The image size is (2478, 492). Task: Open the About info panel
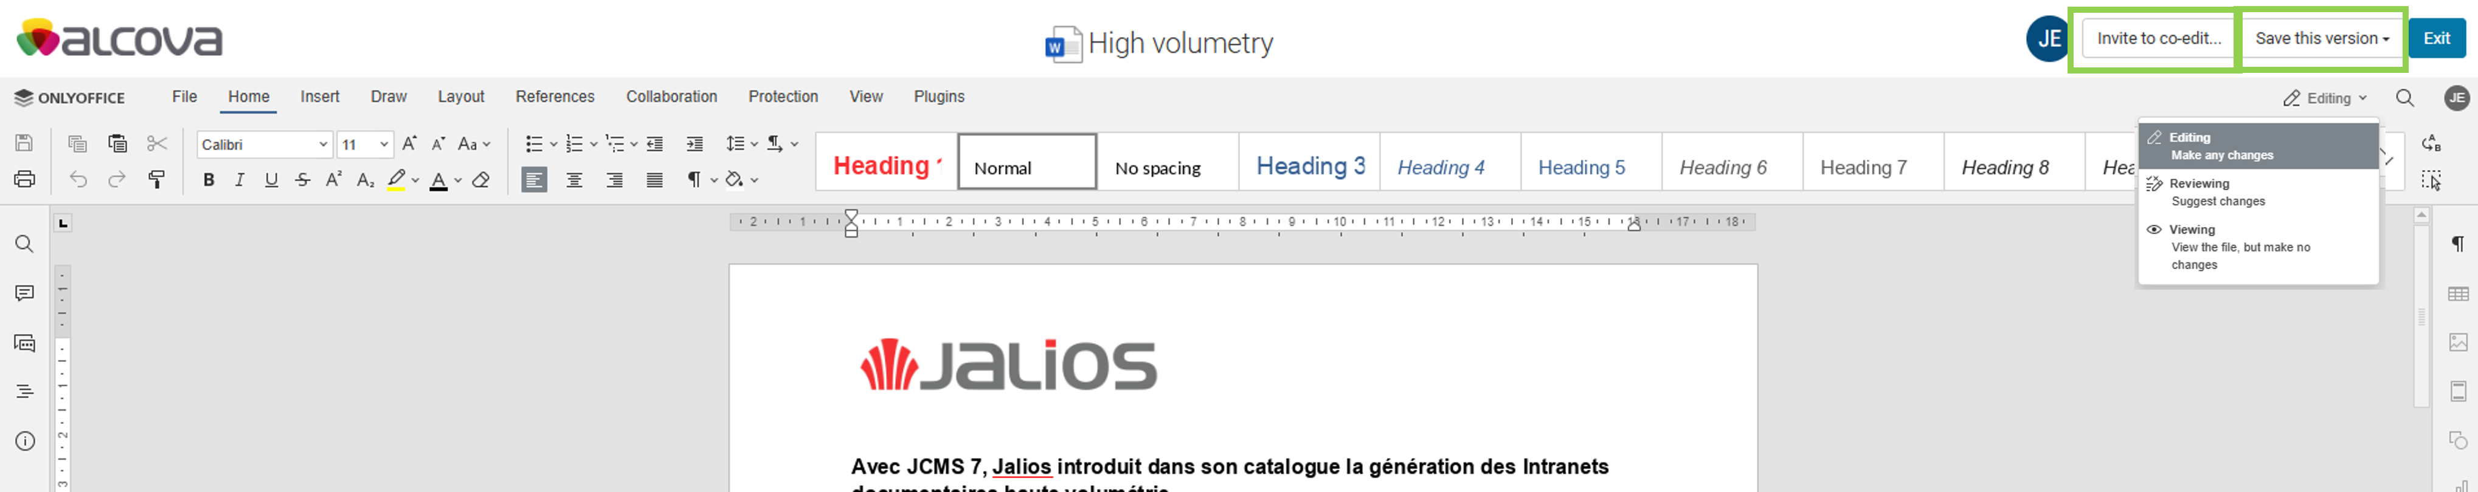[x=24, y=441]
